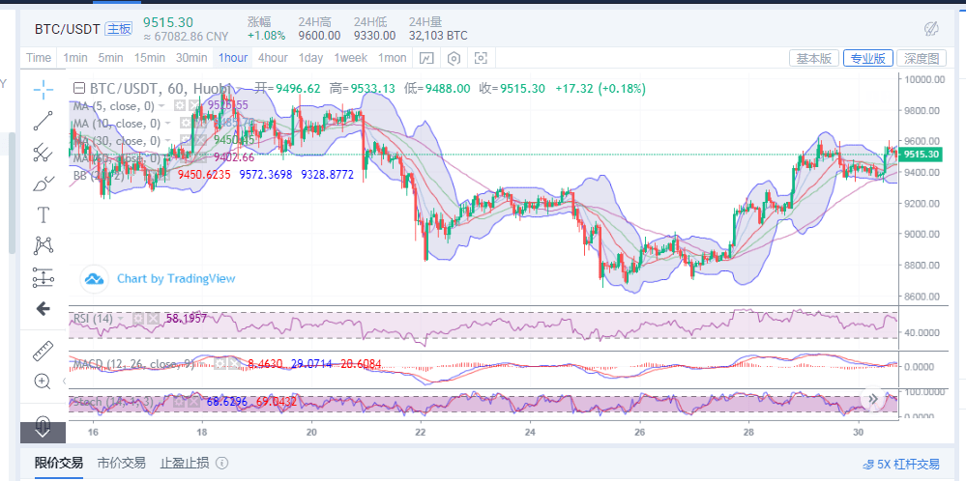
Task: Select the crosshair cursor tool
Action: pyautogui.click(x=44, y=90)
